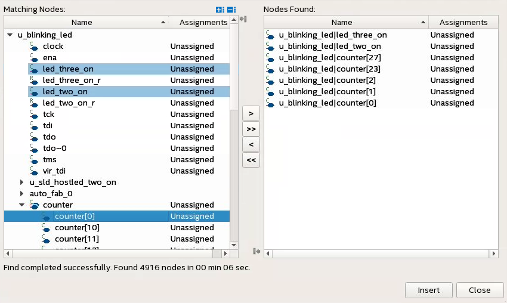Click the counter bus group icon
Viewport: 507px width, 303px height.
pos(35,205)
